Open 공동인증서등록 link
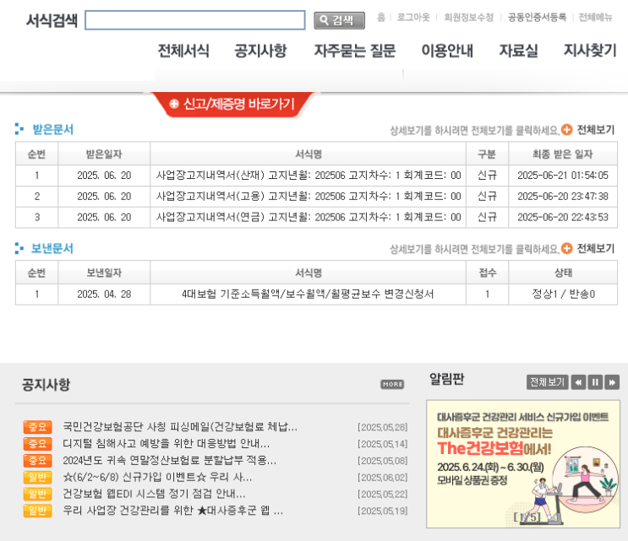The image size is (628, 541). [537, 17]
